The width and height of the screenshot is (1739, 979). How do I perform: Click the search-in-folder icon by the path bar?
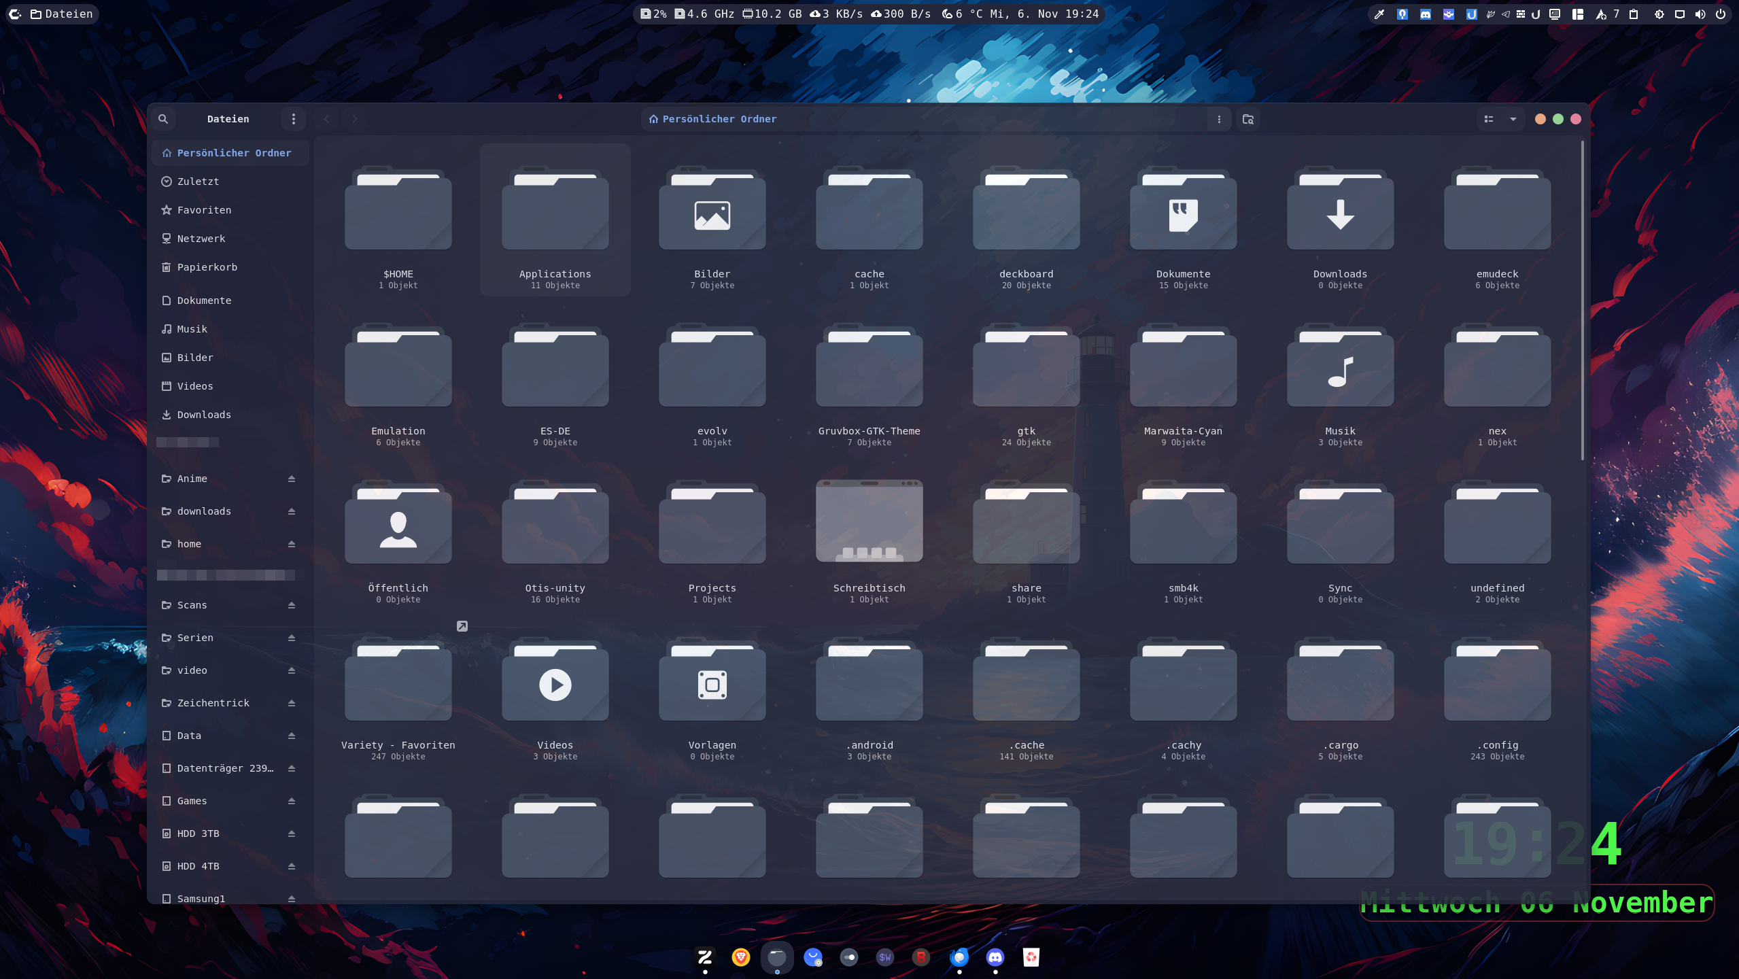tap(1248, 119)
